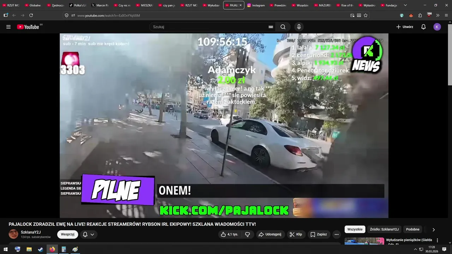Switch to the Fundacja tab
The height and width of the screenshot is (254, 452).
[x=389, y=5]
